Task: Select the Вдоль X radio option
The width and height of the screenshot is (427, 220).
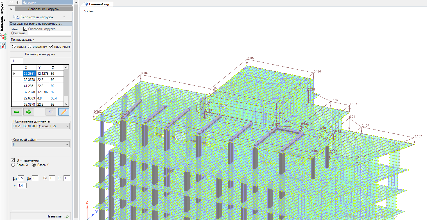Action: pyautogui.click(x=13, y=165)
